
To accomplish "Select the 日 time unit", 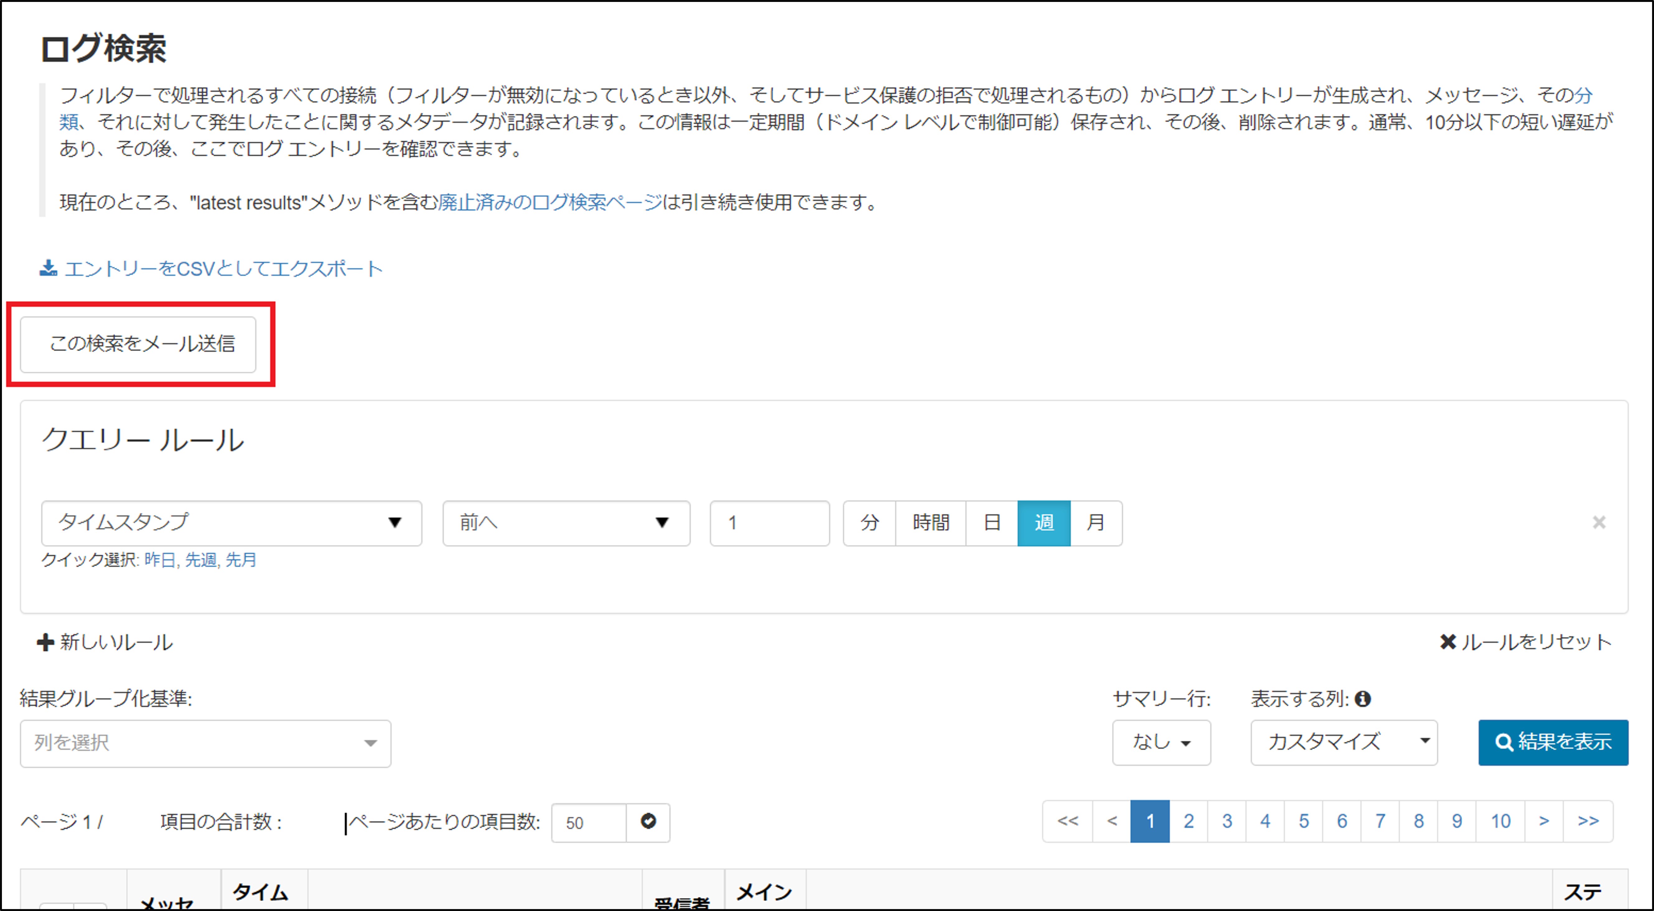I will point(991,523).
